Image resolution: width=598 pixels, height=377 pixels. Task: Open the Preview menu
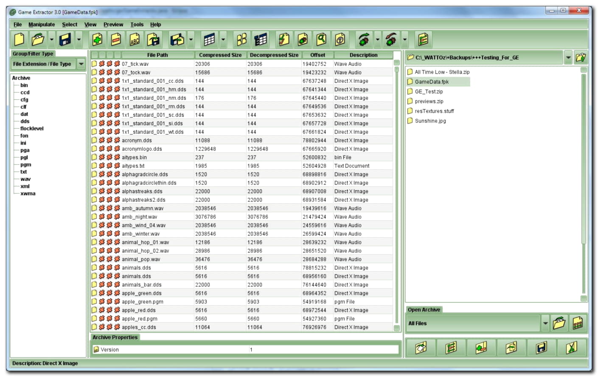113,24
